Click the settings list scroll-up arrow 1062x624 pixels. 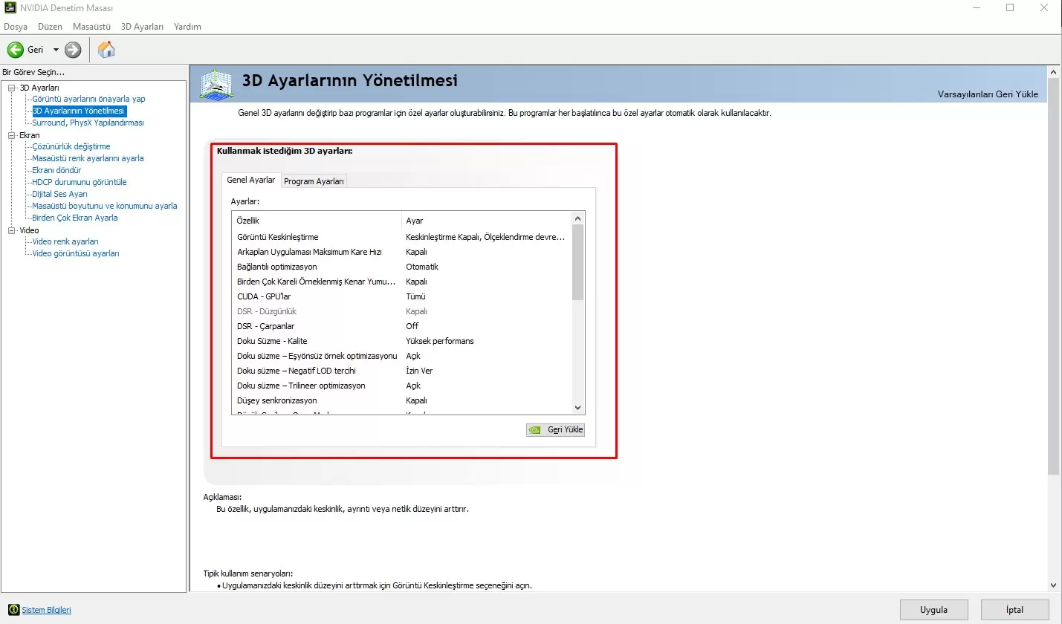click(x=578, y=218)
